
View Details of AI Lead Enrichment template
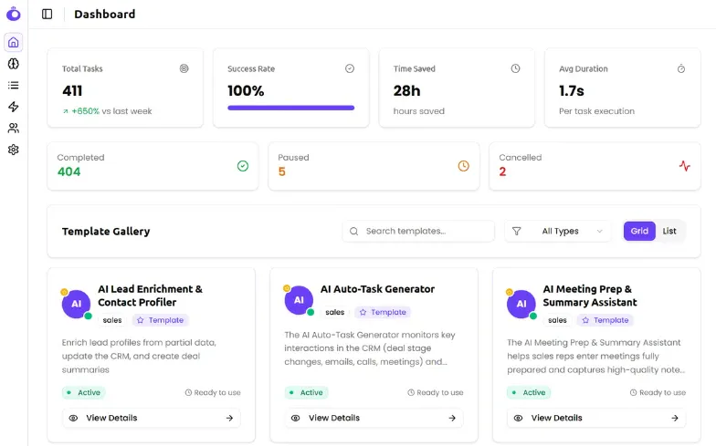[x=152, y=418]
